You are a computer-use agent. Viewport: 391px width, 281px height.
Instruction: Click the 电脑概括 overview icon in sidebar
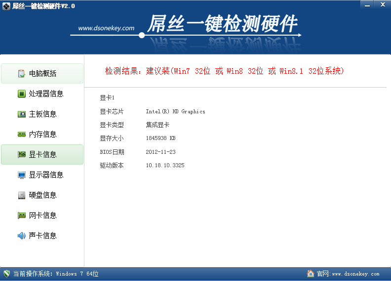pos(22,74)
